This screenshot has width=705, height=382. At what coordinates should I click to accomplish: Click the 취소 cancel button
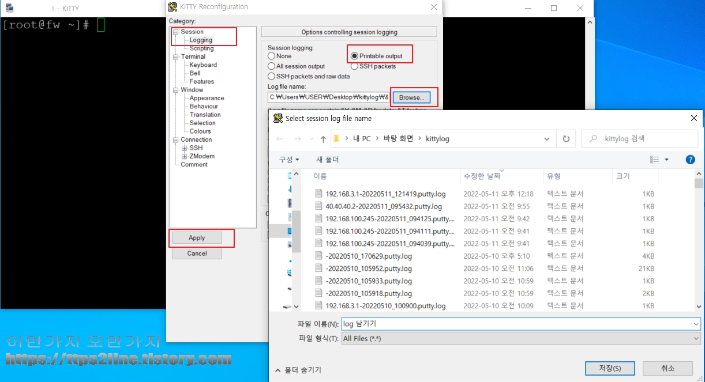[667, 368]
